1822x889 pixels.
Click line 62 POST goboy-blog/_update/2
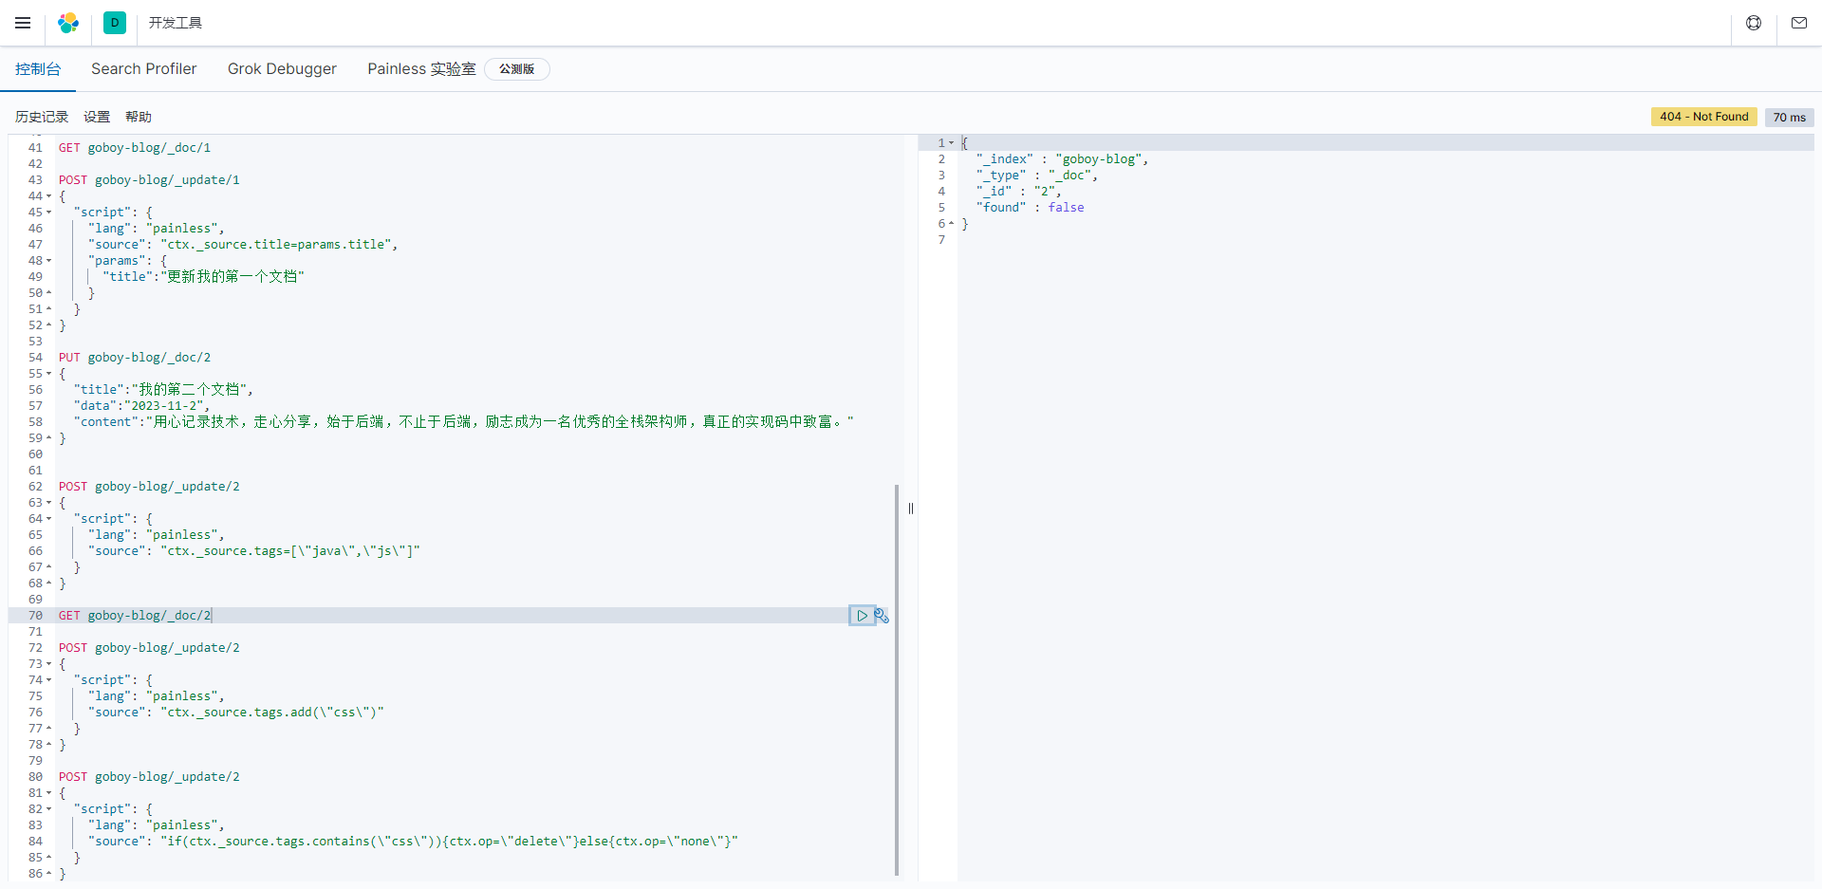[x=149, y=487]
